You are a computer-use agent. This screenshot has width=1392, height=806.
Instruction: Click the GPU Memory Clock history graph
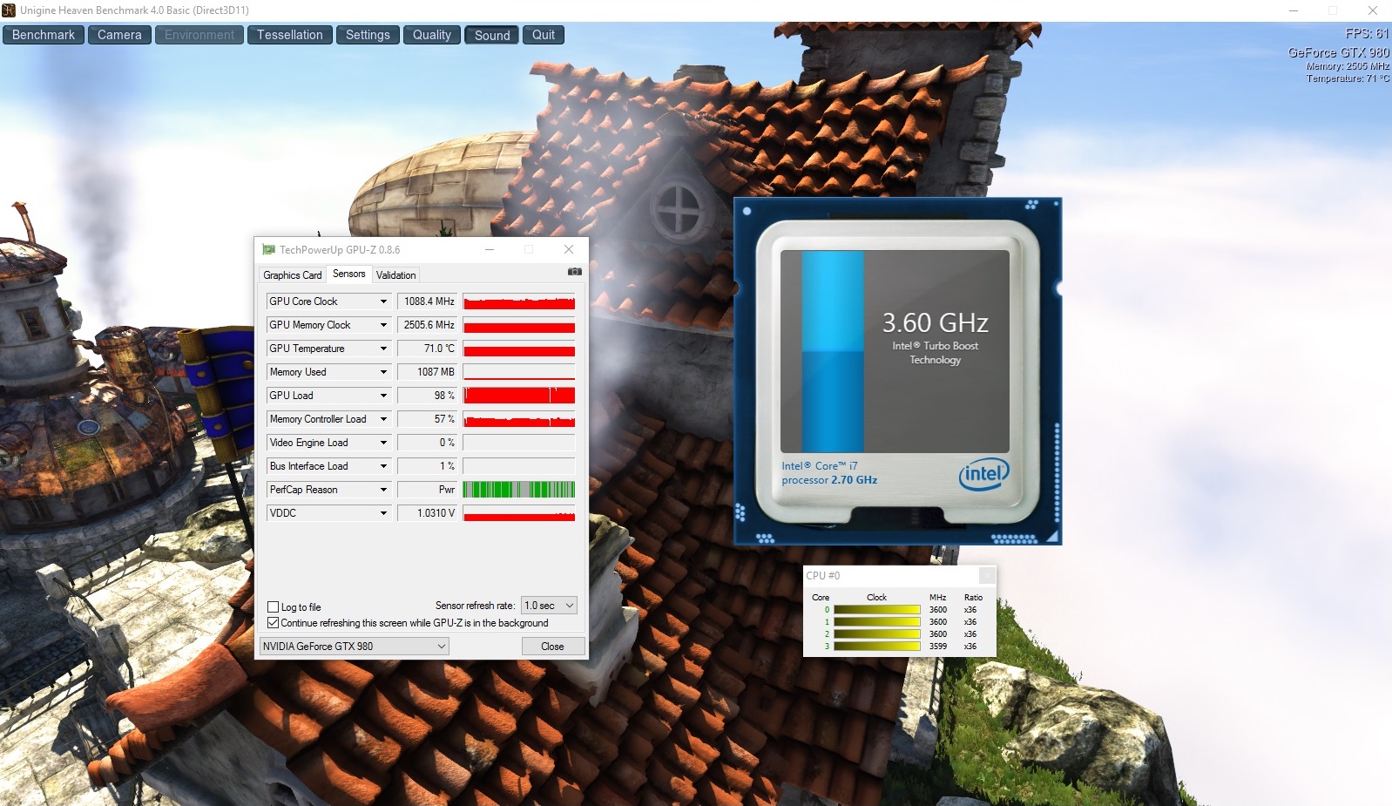click(519, 325)
